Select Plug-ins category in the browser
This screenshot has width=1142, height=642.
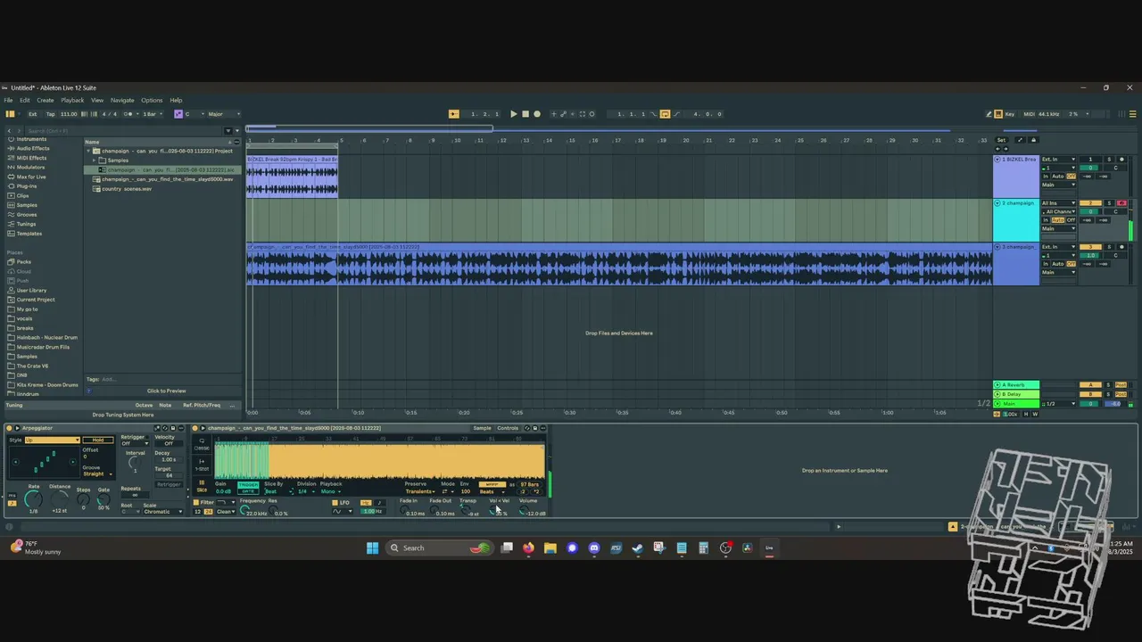click(27, 186)
